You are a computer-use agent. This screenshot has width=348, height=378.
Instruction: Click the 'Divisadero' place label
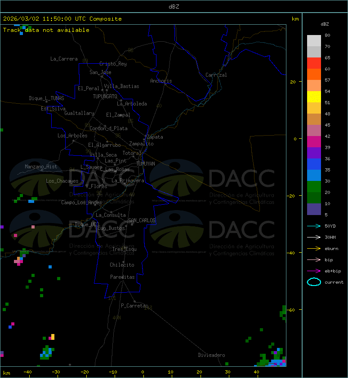pyautogui.click(x=212, y=355)
